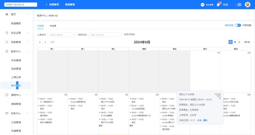
Task: Click the back arrow beside 返回首页
Action: click(46, 4)
